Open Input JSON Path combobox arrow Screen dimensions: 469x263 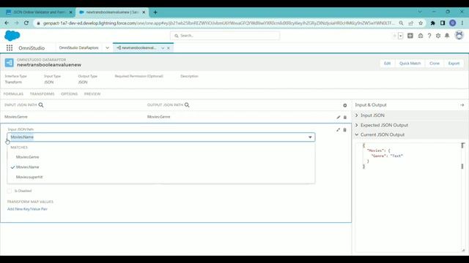point(310,137)
